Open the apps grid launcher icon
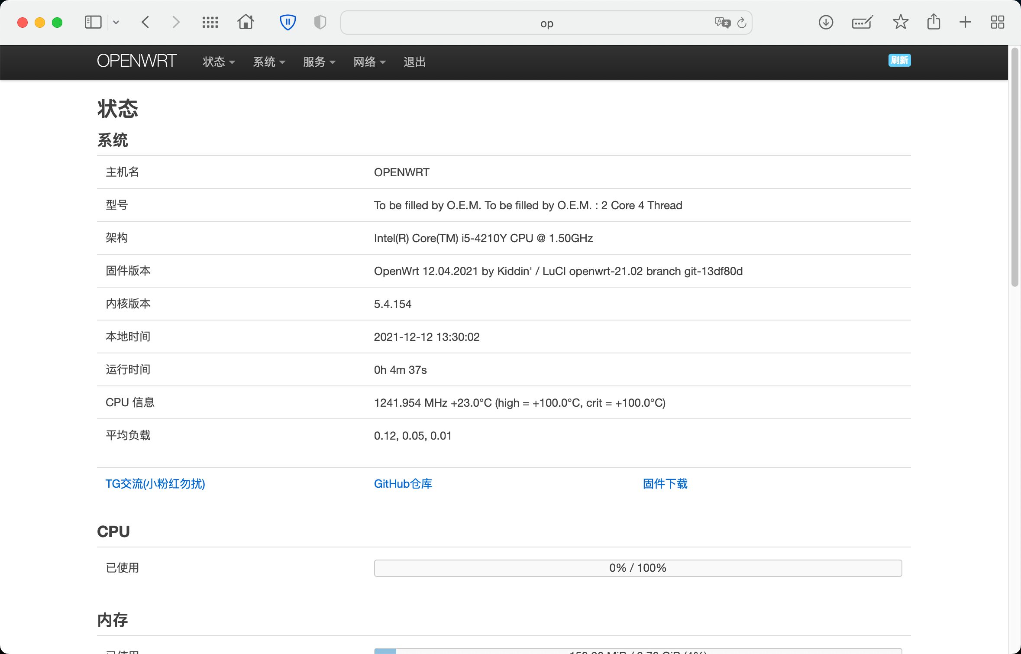The width and height of the screenshot is (1021, 654). pos(210,22)
